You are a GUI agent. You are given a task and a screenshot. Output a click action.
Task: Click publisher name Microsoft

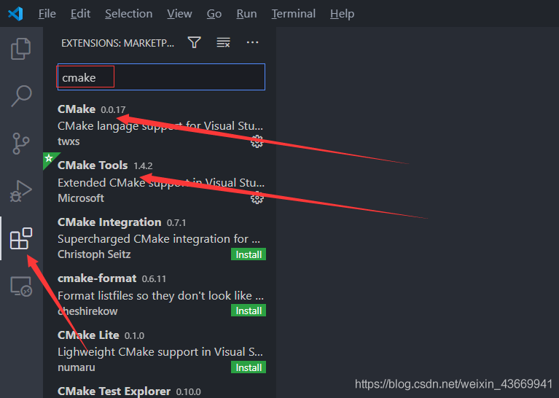[x=81, y=198]
